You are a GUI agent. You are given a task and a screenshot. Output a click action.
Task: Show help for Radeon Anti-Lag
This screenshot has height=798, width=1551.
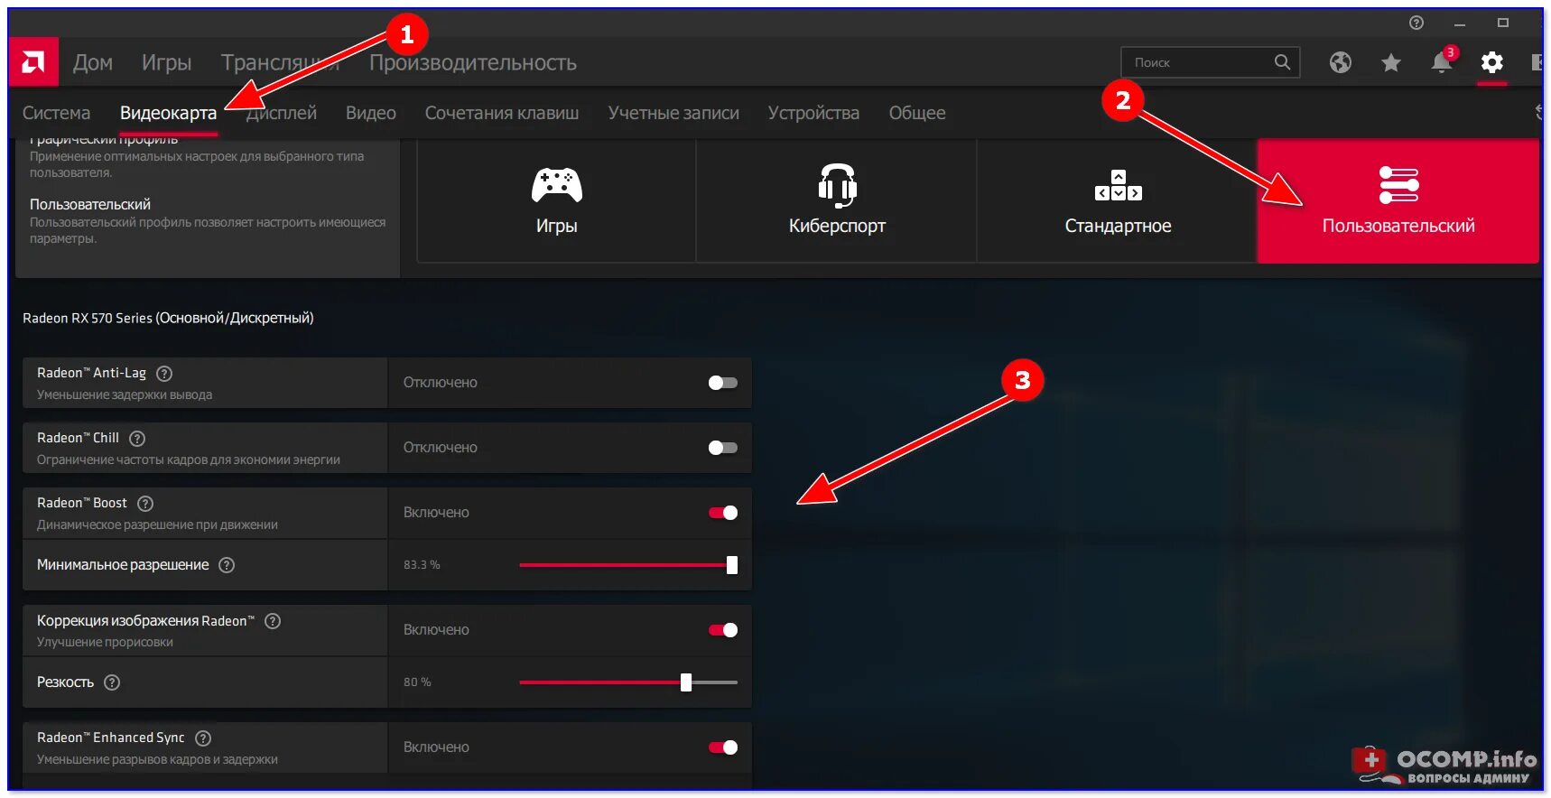[x=164, y=374]
